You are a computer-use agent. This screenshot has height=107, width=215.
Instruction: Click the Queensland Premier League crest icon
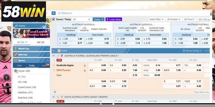click(62, 56)
